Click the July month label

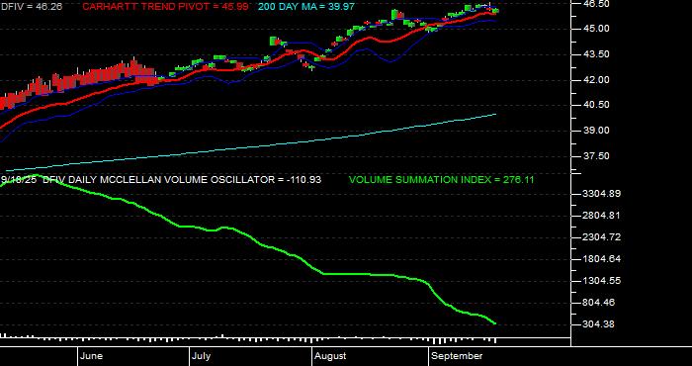[202, 356]
